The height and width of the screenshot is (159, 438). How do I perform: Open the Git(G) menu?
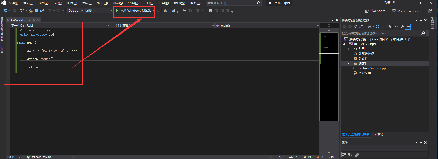tap(58, 3)
